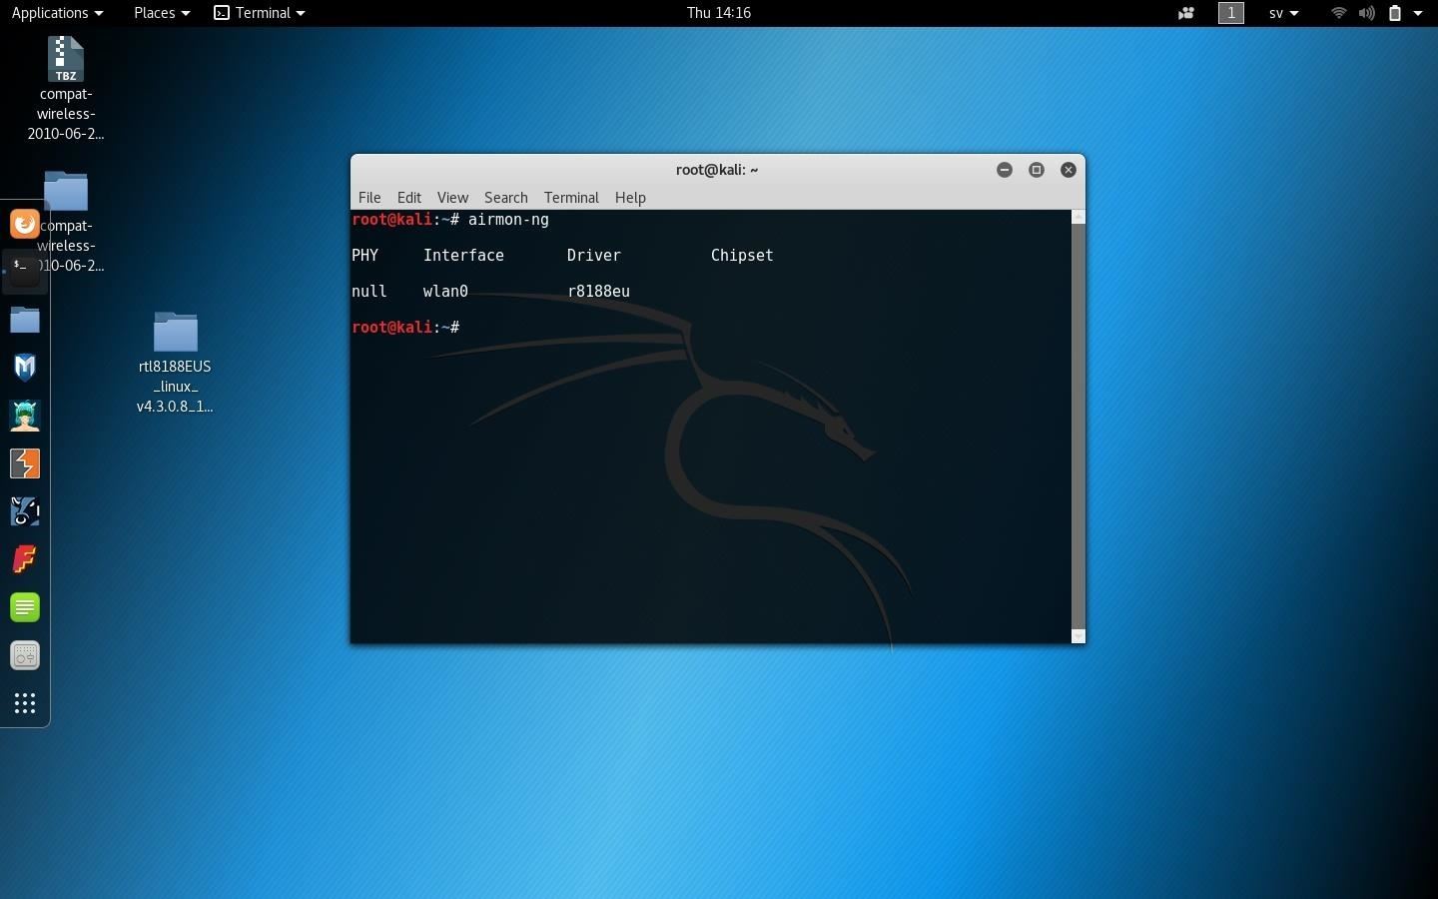Minimize the root@kali terminal window
The width and height of the screenshot is (1438, 899).
pyautogui.click(x=1005, y=170)
